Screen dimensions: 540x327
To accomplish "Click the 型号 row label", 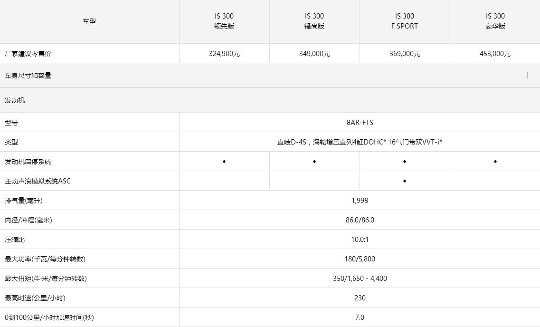I will point(11,122).
